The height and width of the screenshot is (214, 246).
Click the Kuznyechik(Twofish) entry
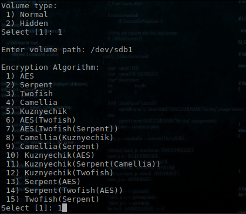coord(59,173)
